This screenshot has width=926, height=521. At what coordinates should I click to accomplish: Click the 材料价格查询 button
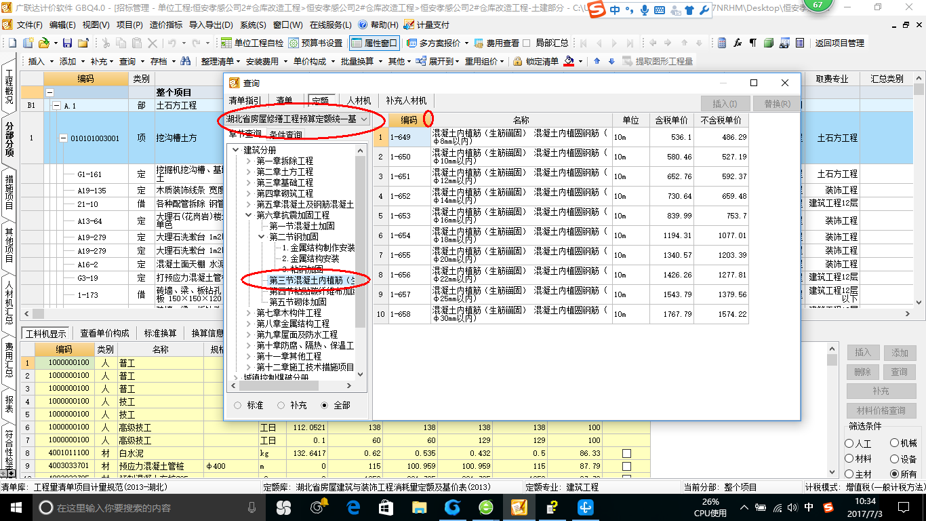pos(881,410)
